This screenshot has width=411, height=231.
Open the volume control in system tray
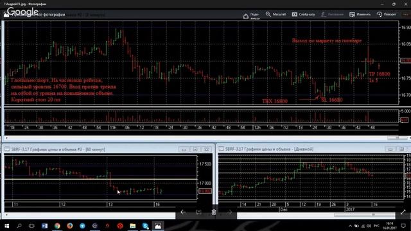[369, 226]
